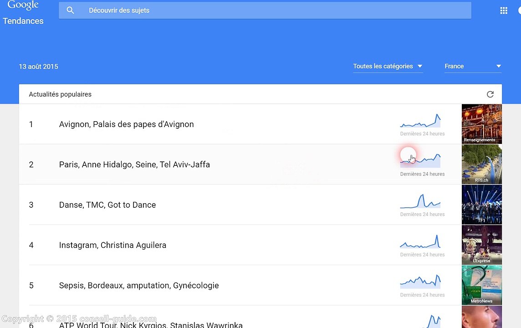Click the Actualités populaires heading
Screen dimensions: 521x328
[60, 94]
